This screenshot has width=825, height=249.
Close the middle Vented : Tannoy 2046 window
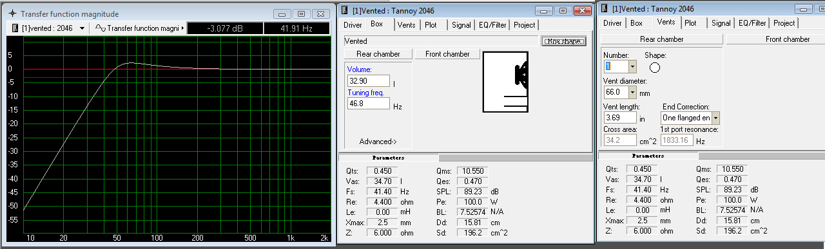[x=583, y=10]
